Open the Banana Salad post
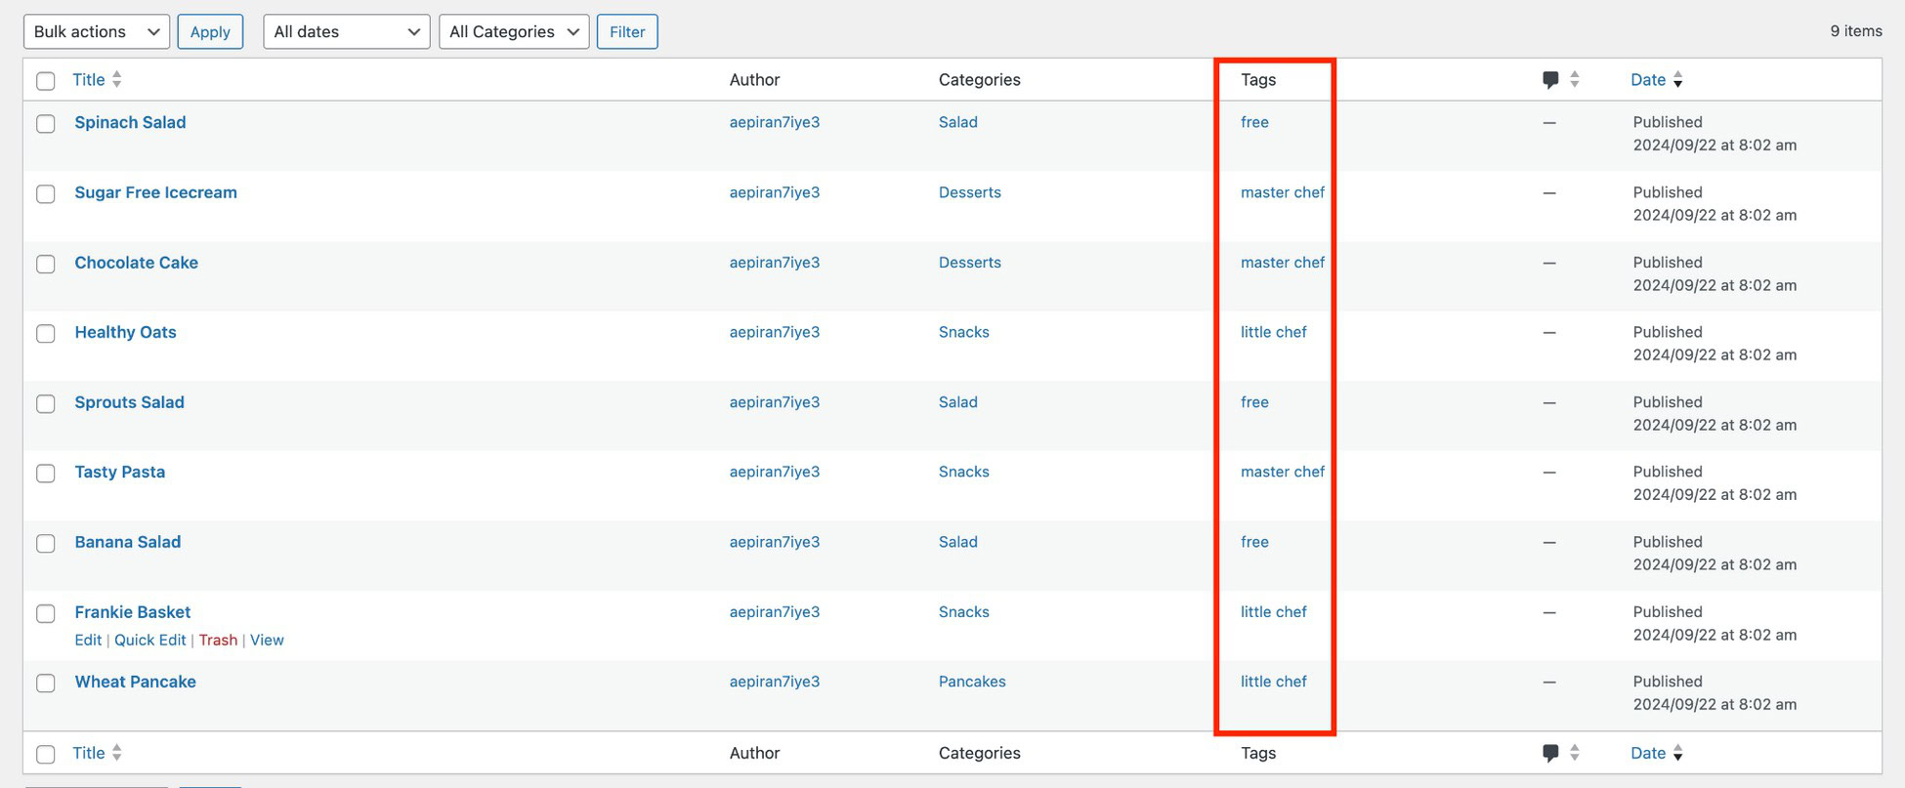 [127, 542]
